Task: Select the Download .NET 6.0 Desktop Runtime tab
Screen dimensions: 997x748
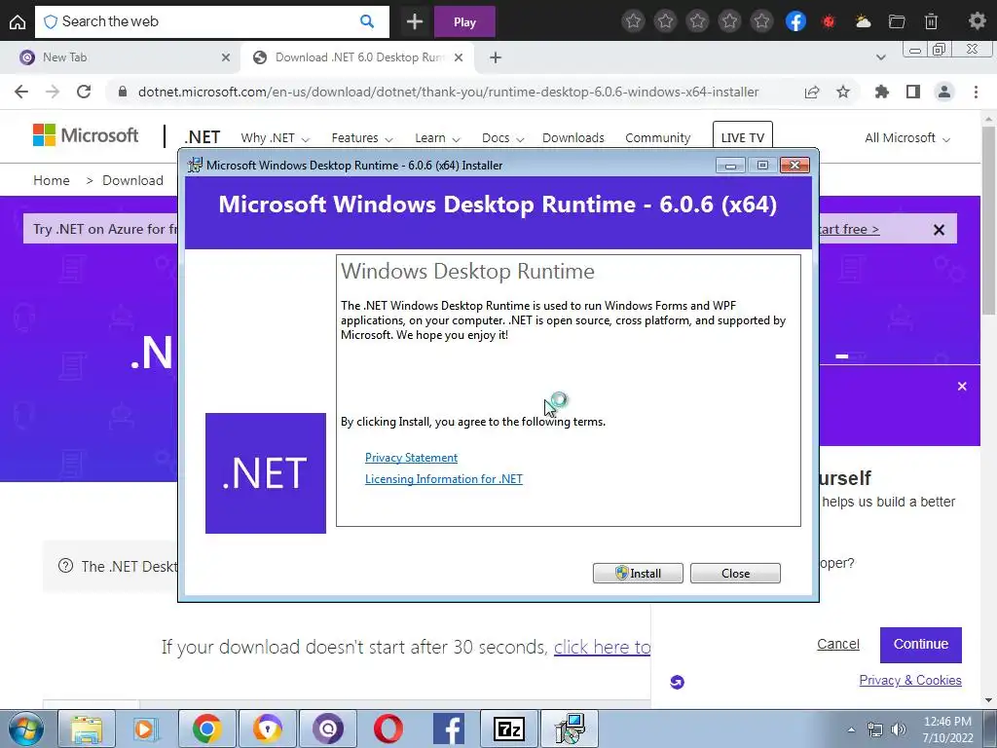Action: (358, 57)
